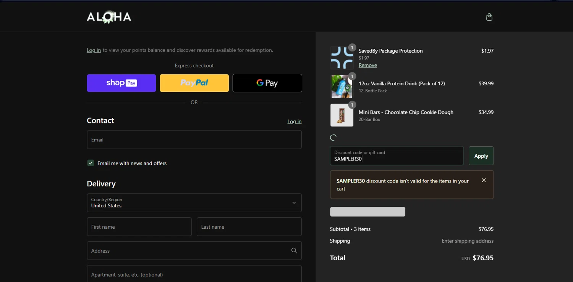This screenshot has height=282, width=573.
Task: Click the address search magnifier icon
Action: pyautogui.click(x=294, y=250)
